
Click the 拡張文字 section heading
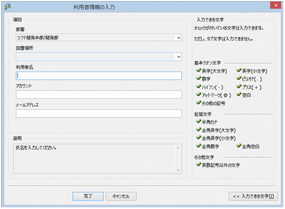203,114
